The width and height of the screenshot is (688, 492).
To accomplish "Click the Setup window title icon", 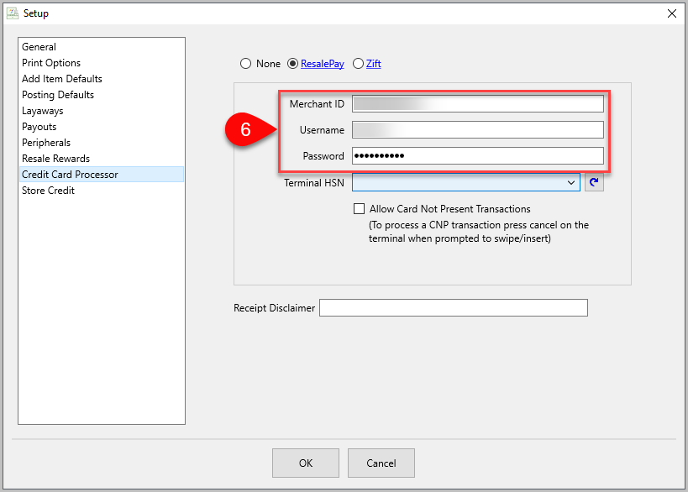I will 13,13.
